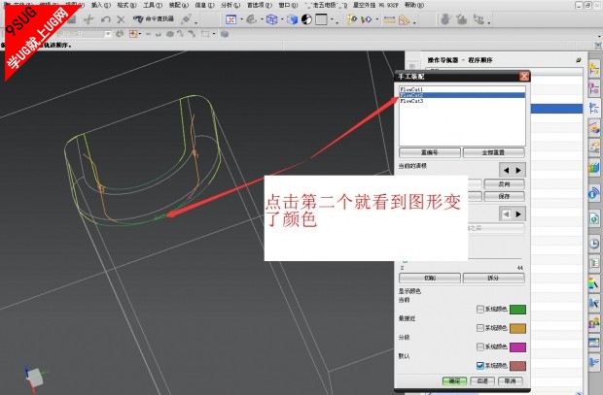Pin the Operation Navigator panel
This screenshot has height=395, width=603.
[x=578, y=60]
